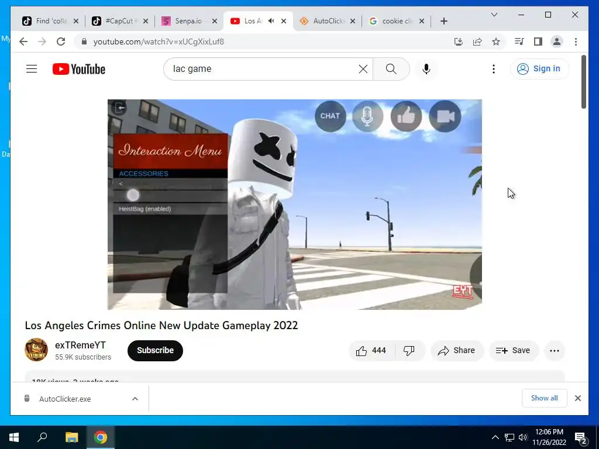Install app icon in address bar
The image size is (599, 449).
[459, 42]
